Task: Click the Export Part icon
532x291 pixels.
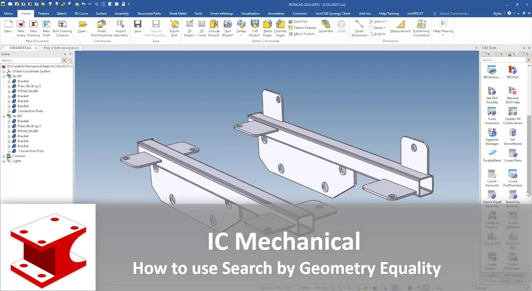Action: coord(174,24)
